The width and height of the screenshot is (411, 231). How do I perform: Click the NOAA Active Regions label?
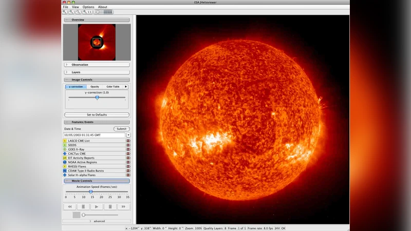coord(82,162)
